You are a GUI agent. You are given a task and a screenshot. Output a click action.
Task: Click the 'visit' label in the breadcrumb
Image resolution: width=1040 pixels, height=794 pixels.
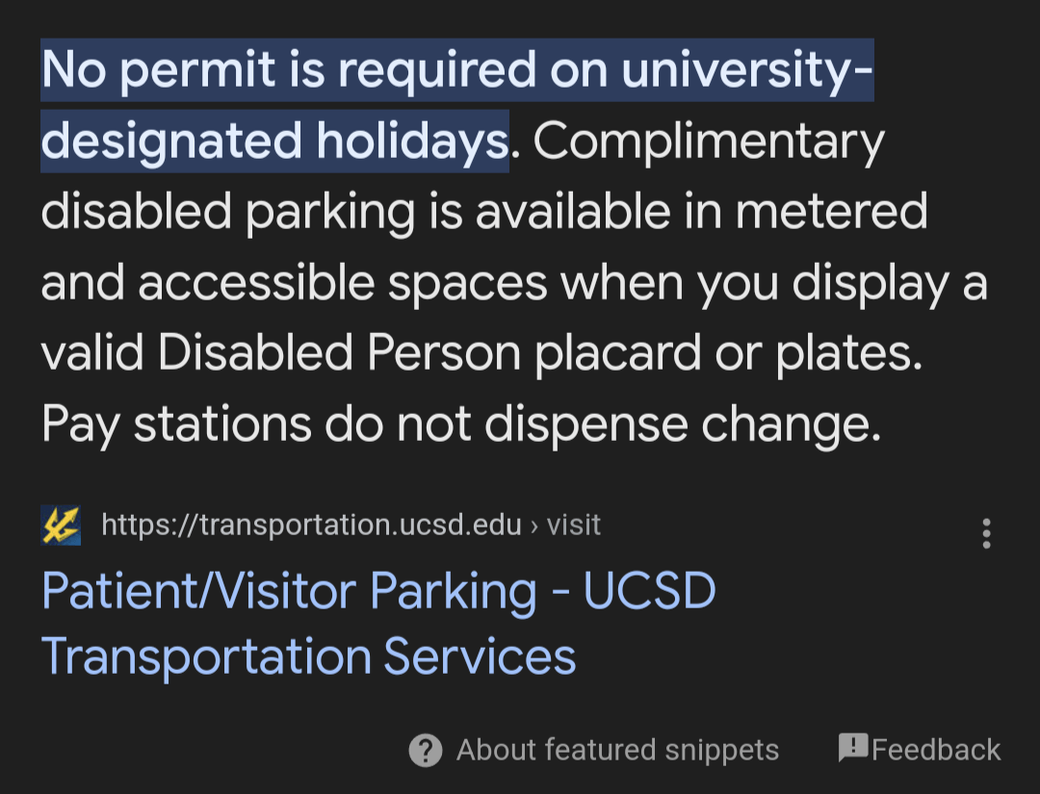pyautogui.click(x=576, y=525)
